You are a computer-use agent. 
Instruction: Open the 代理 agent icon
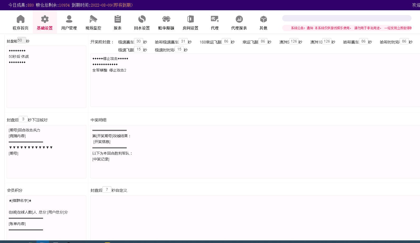pyautogui.click(x=215, y=19)
